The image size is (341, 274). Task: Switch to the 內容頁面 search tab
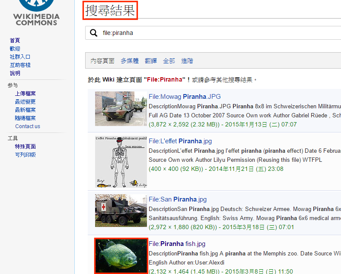pos(102,61)
